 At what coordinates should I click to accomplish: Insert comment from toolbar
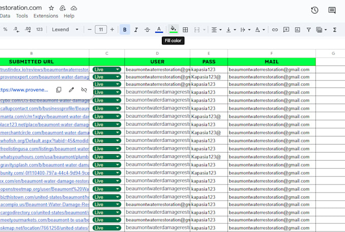[x=286, y=30]
